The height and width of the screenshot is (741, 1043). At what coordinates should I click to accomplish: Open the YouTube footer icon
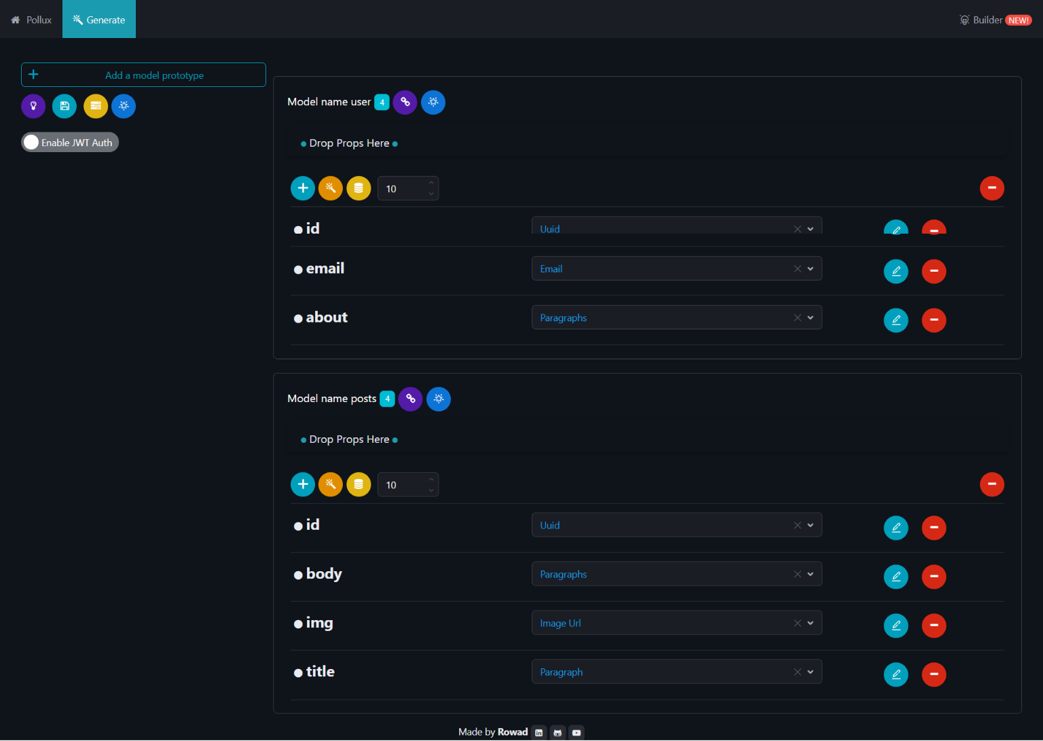point(577,733)
